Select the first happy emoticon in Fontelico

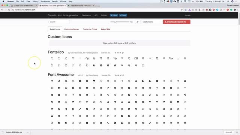click(52, 58)
